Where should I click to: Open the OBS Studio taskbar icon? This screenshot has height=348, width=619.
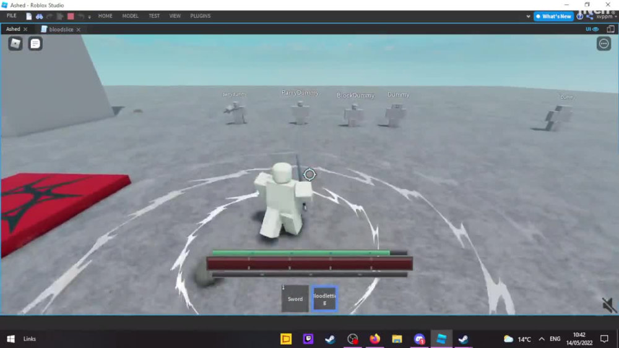click(x=353, y=339)
